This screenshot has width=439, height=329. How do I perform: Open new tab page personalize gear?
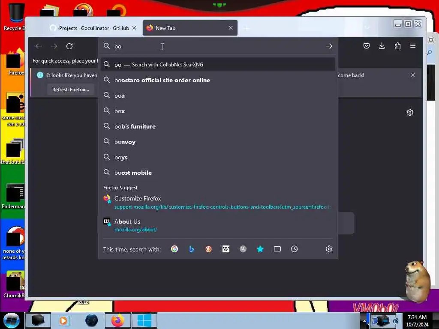point(409,112)
